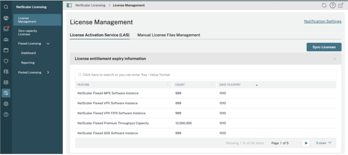Viewport: 348px width, 155px height.
Task: Click the 10,000,000 count value
Action: [x=183, y=123]
